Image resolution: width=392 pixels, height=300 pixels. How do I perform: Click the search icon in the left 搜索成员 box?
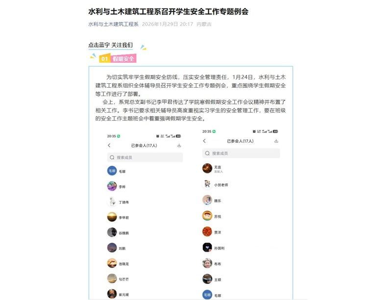click(x=112, y=157)
